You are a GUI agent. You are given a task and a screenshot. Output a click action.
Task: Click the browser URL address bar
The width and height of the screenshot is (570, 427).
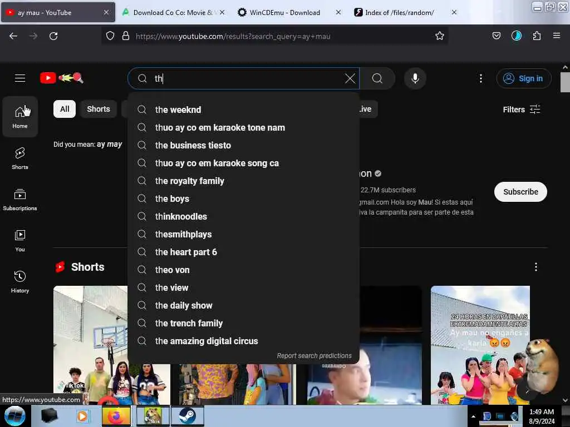tap(274, 36)
